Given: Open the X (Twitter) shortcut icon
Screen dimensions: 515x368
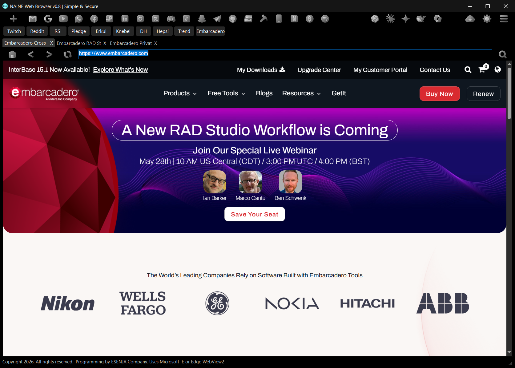Looking at the screenshot, I should (x=156, y=19).
